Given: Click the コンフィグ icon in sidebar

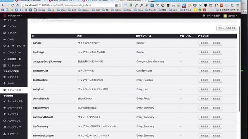Looking at the screenshot, I should click(4, 77).
